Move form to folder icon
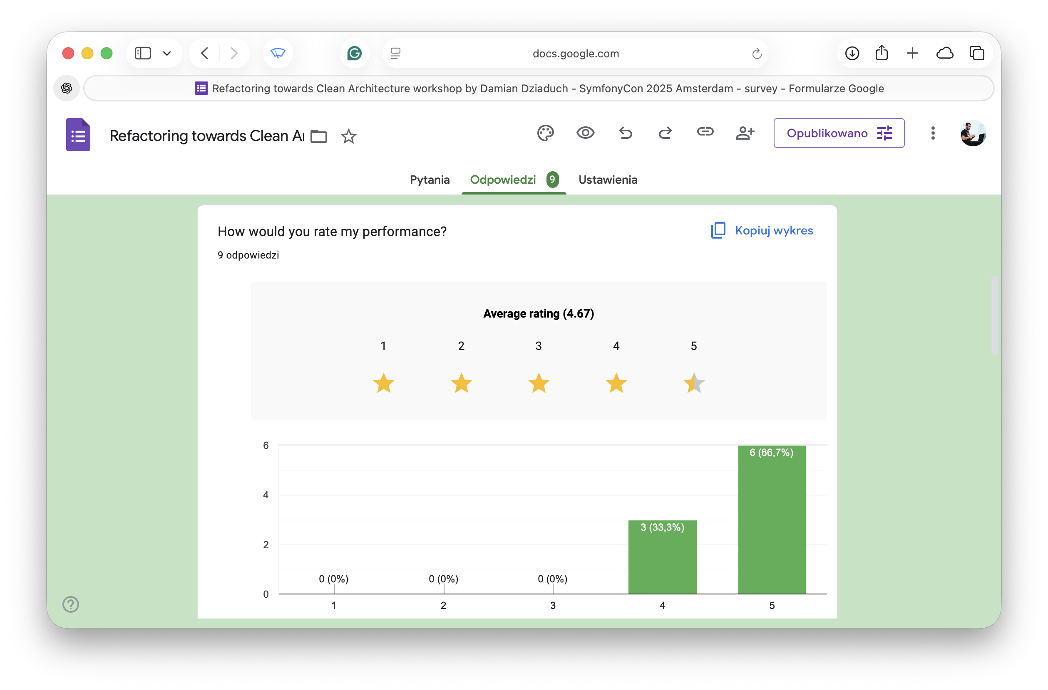Image resolution: width=1048 pixels, height=690 pixels. click(x=318, y=136)
